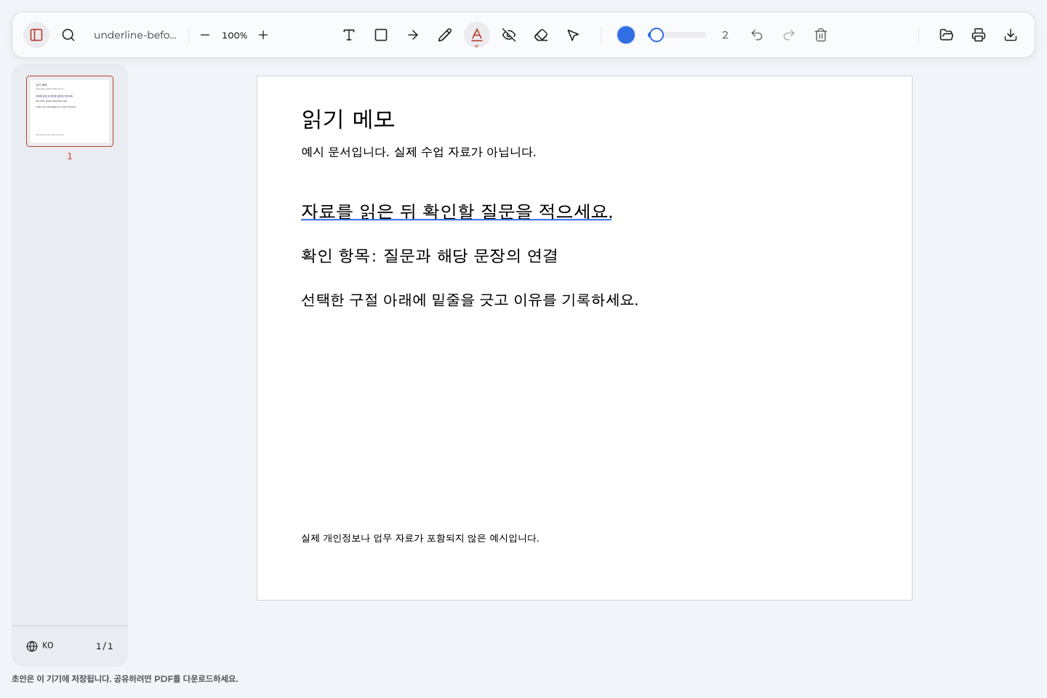1047x698 pixels.
Task: Click the line starting with 확인 항목
Action: [430, 256]
